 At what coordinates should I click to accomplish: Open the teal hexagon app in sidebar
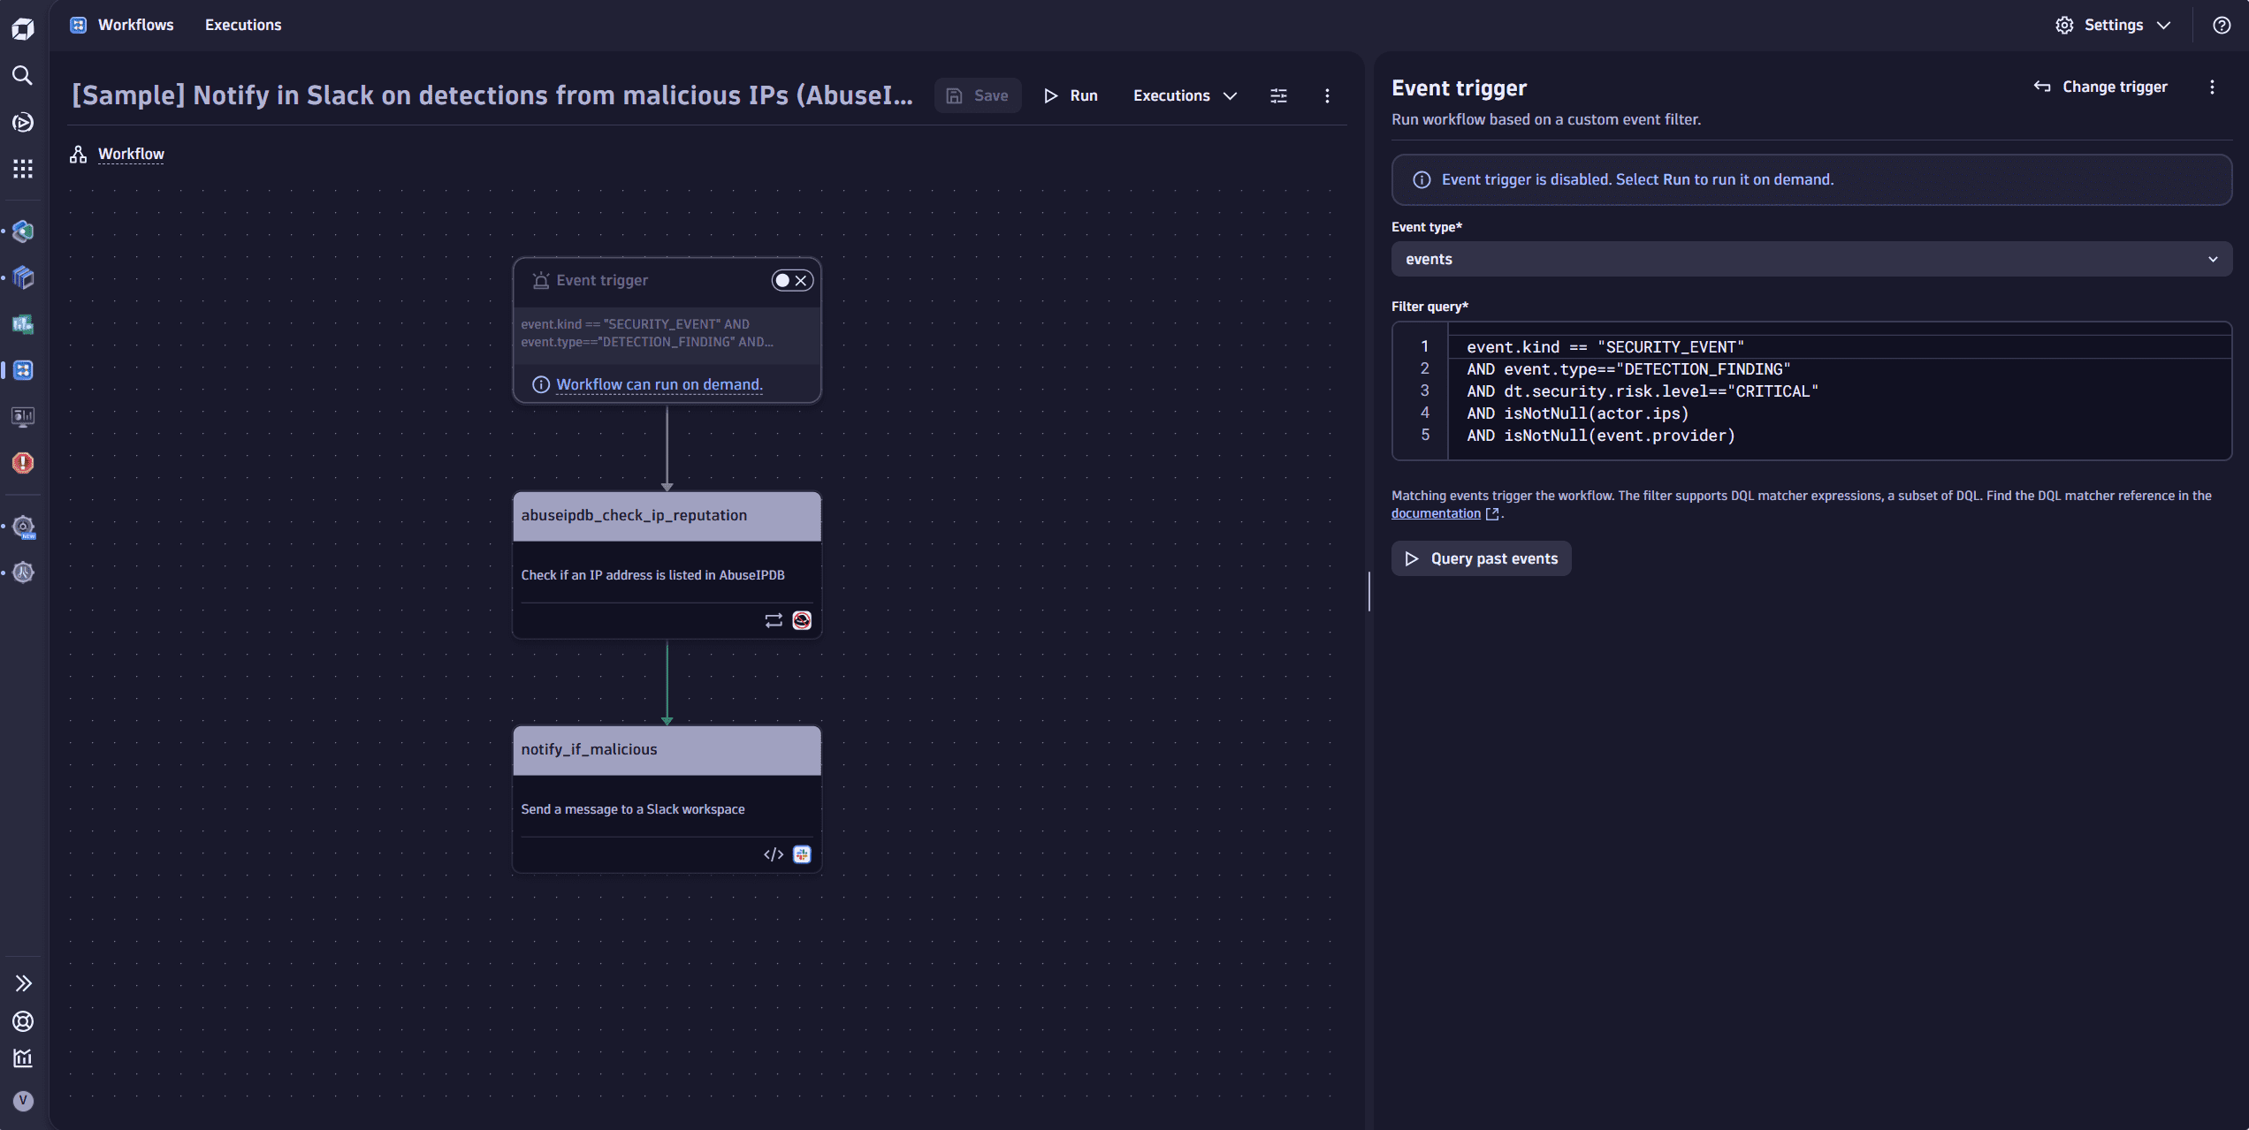(23, 231)
